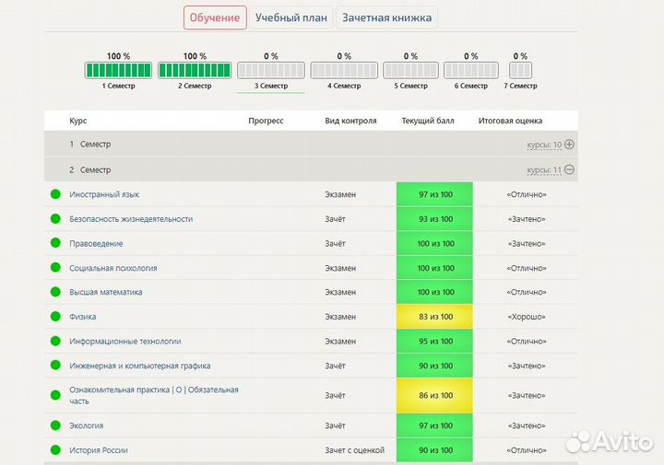Click green status dot beside Правоведение
664x465 pixels.
point(55,243)
